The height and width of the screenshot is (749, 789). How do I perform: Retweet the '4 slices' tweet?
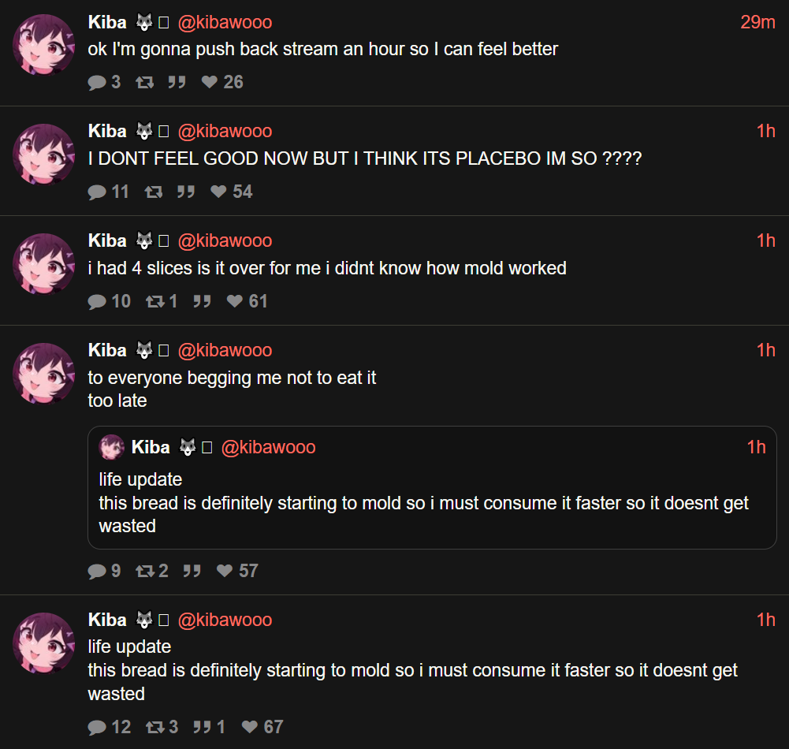(x=155, y=301)
